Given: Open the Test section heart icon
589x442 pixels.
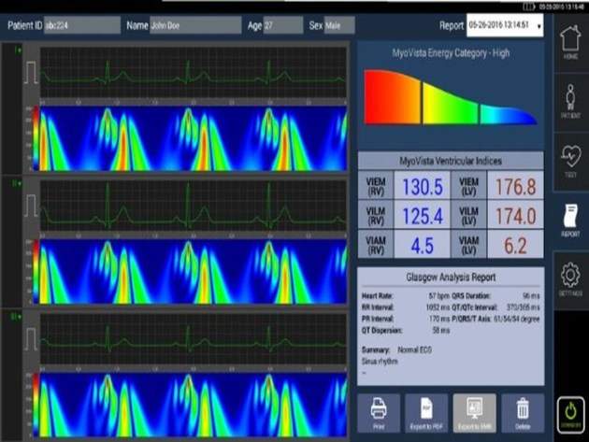Looking at the screenshot, I should 568,159.
